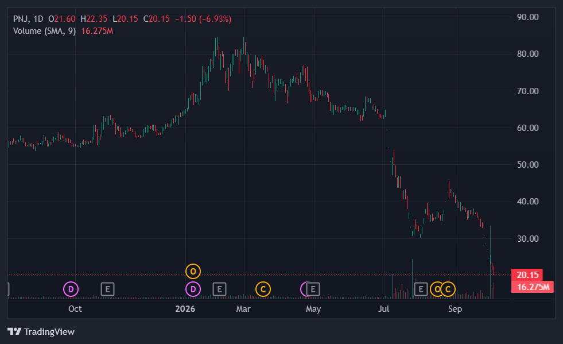Select the orange O marker beside the Sep C marker
The image size is (563, 344).
436,289
